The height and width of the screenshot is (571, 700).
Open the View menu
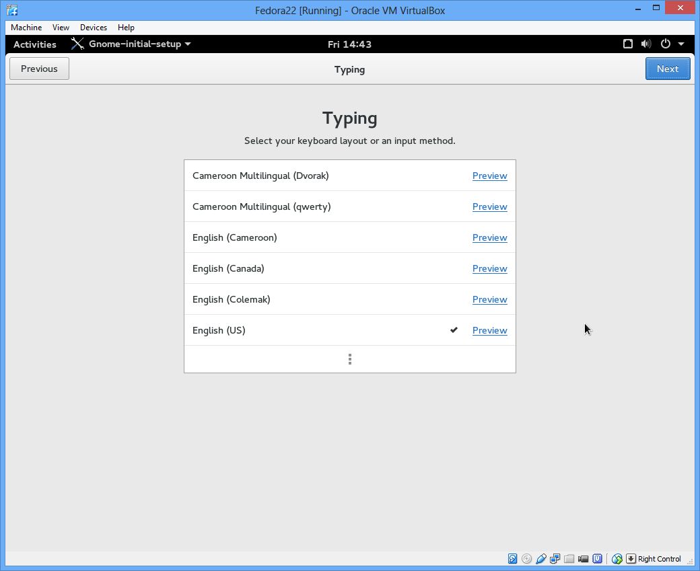coord(61,27)
